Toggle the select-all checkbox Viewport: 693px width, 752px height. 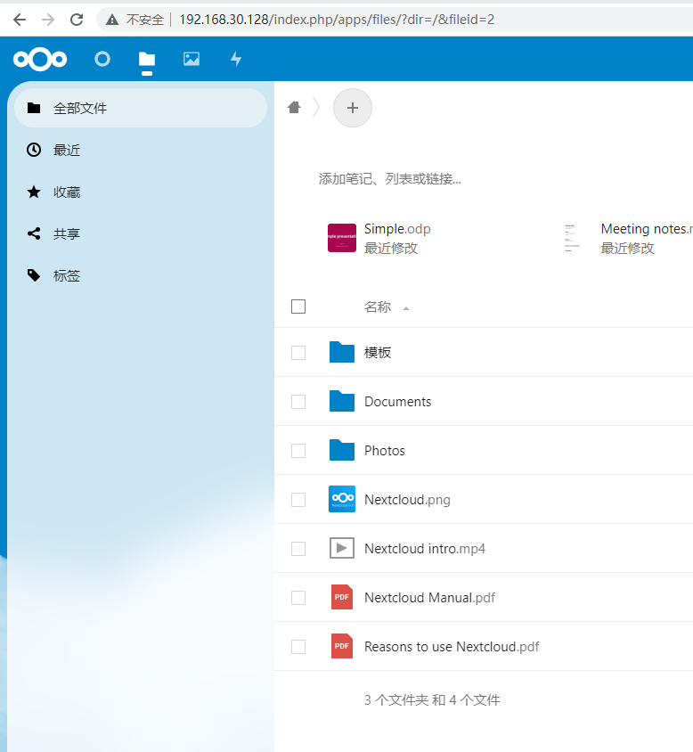coord(298,307)
